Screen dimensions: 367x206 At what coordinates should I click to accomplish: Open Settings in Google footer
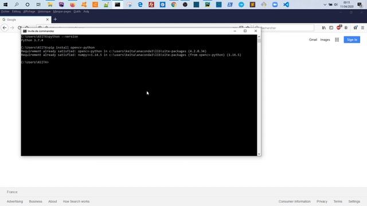(354, 201)
